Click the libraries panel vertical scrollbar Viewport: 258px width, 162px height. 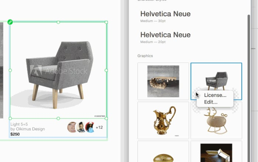tap(249, 88)
